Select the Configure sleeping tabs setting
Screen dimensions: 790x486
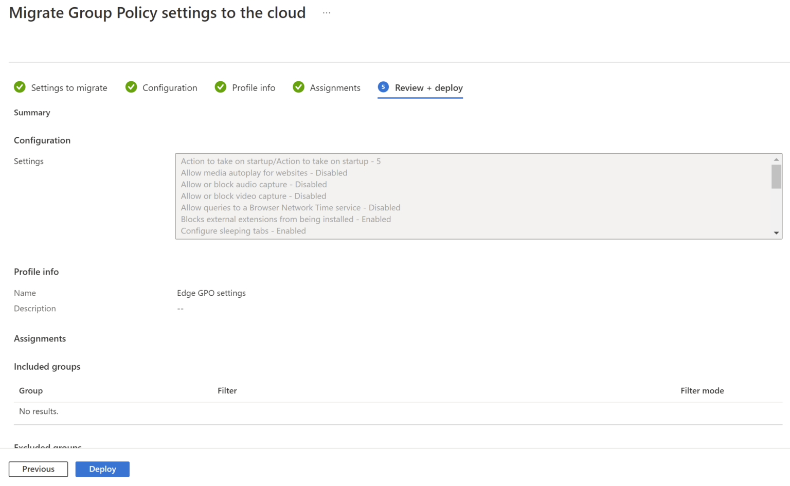243,231
